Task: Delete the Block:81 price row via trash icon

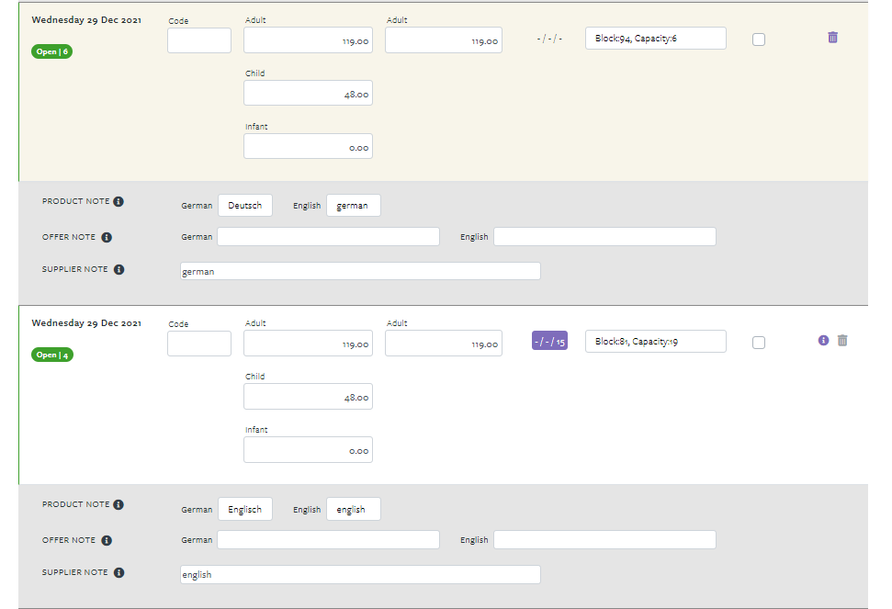Action: coord(843,340)
